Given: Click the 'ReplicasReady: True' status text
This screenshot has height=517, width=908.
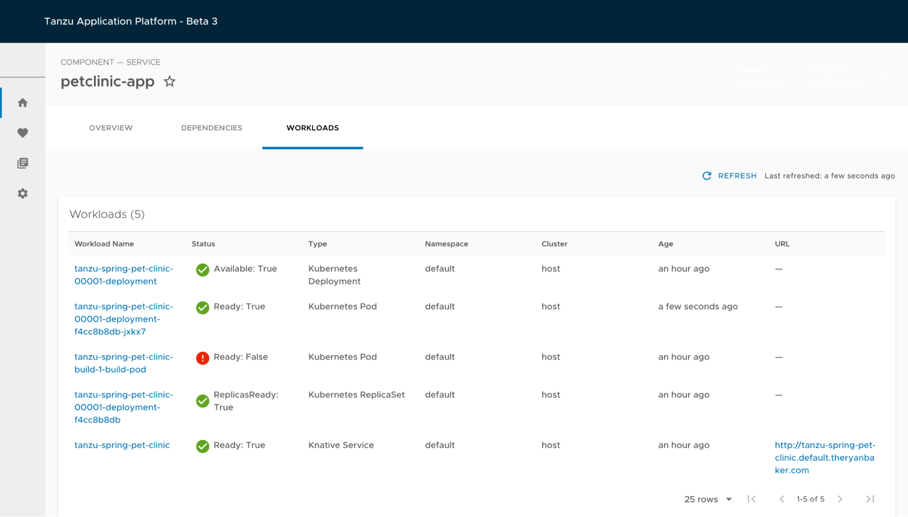Looking at the screenshot, I should (246, 401).
